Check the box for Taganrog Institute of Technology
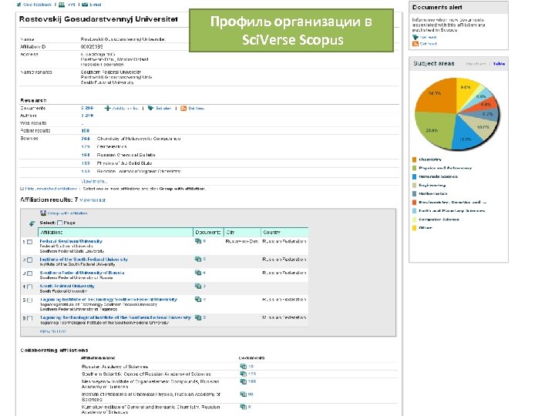The width and height of the screenshot is (555, 416). coord(30,300)
